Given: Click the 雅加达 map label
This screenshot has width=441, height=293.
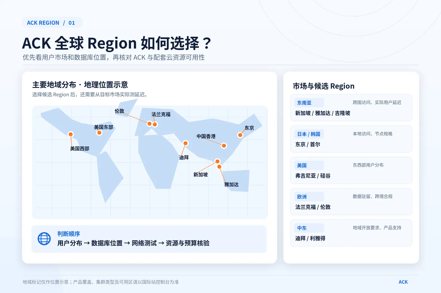Looking at the screenshot, I should point(232,184).
